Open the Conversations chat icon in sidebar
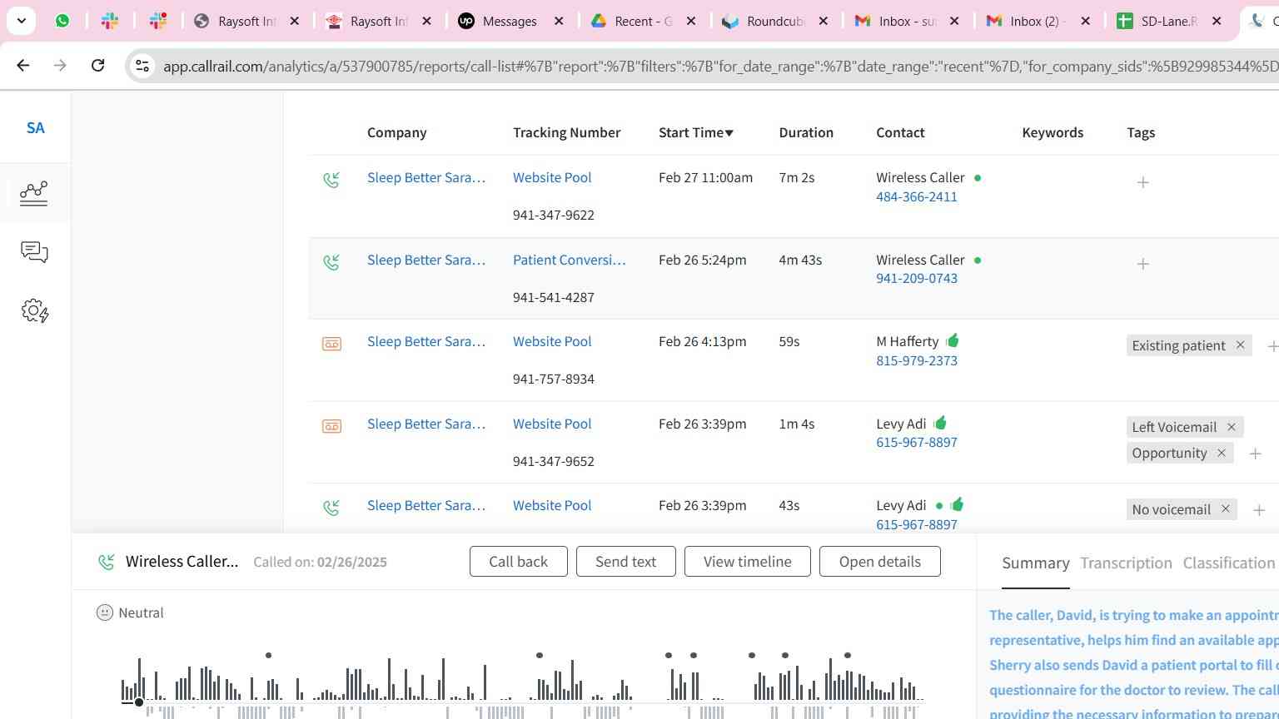Screen dimensions: 1279x719 [34, 252]
